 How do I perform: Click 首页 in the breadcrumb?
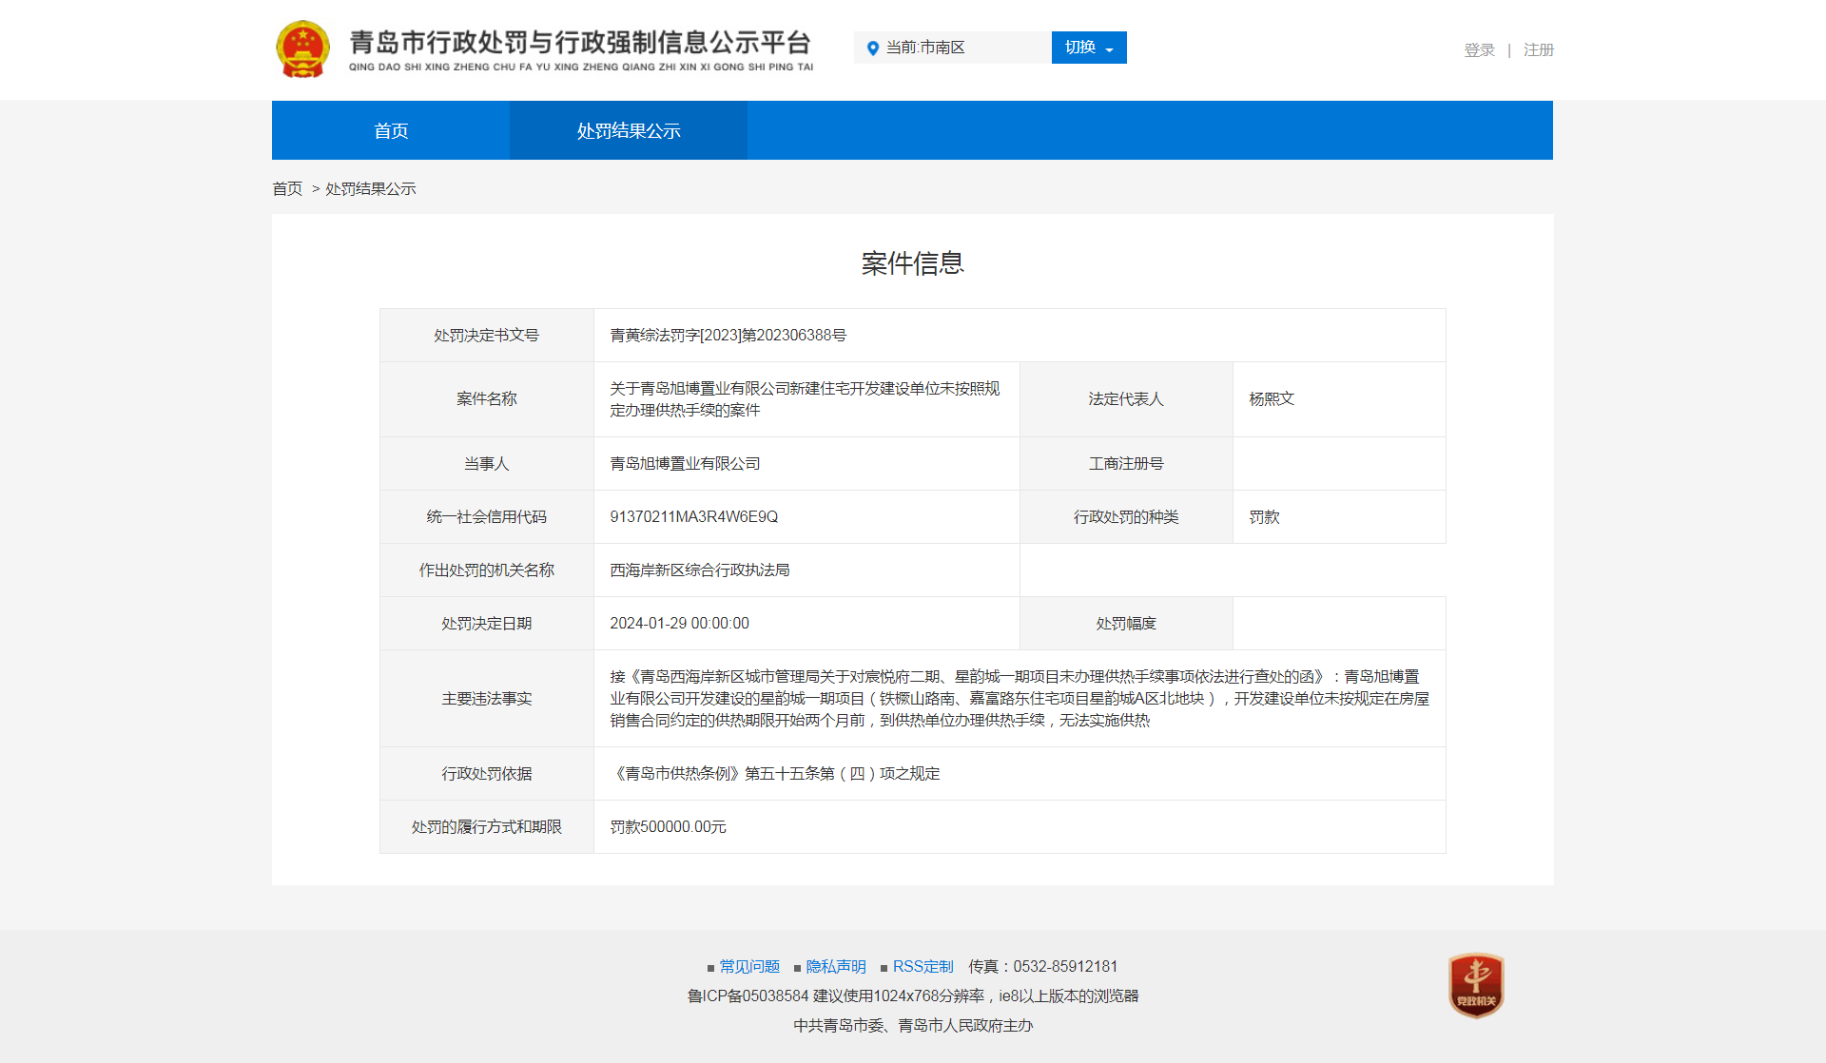[x=287, y=188]
